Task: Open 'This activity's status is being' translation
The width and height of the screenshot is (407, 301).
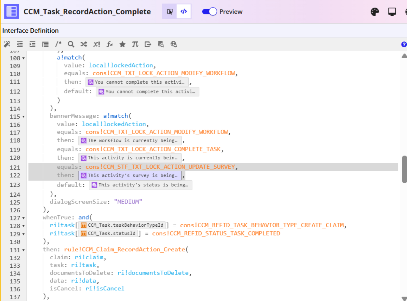Action: click(x=140, y=185)
